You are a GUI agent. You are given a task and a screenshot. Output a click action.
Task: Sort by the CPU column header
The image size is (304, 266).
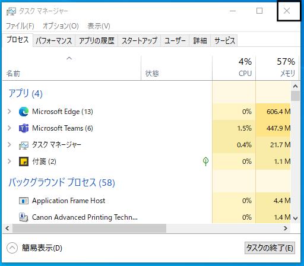coord(234,68)
